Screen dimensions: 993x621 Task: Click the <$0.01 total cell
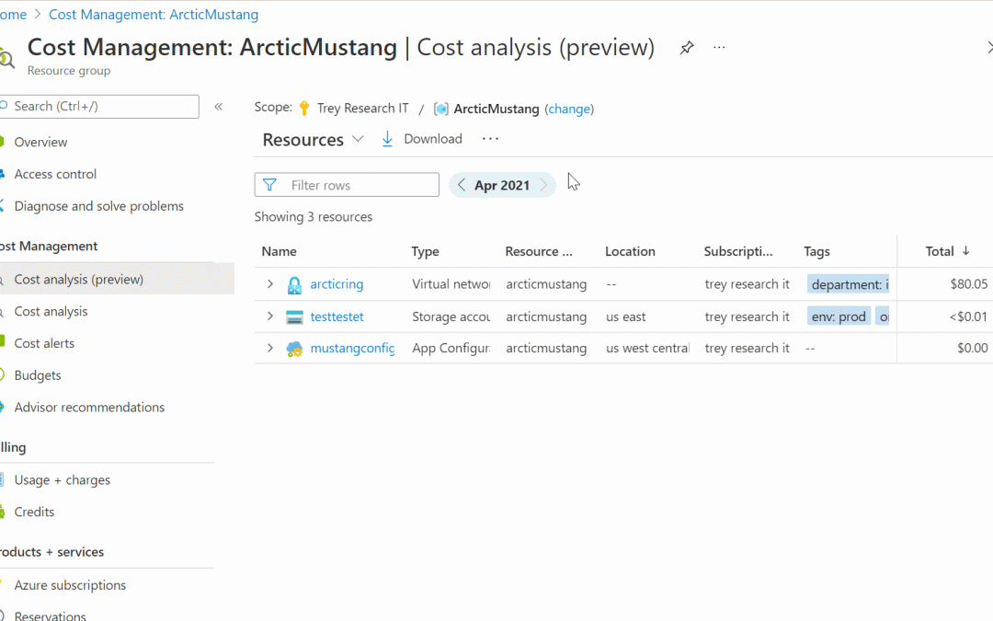(x=967, y=316)
